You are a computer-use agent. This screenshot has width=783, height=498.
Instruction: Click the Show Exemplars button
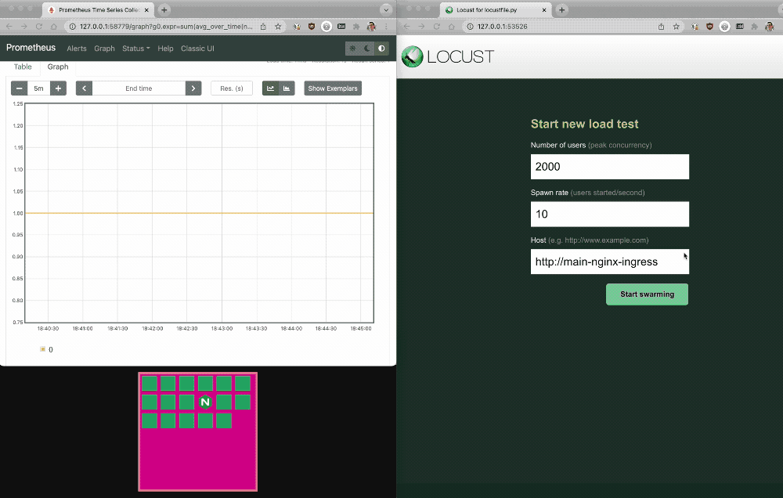(x=333, y=88)
